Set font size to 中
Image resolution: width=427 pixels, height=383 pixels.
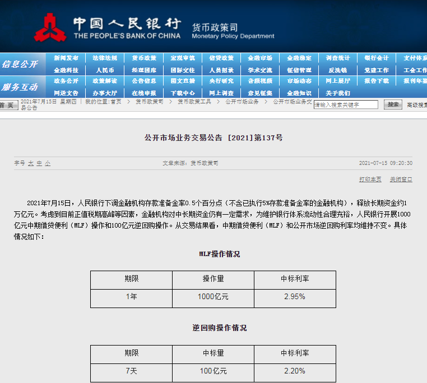39,163
